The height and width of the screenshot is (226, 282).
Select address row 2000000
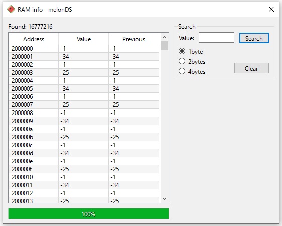pyautogui.click(x=84, y=49)
